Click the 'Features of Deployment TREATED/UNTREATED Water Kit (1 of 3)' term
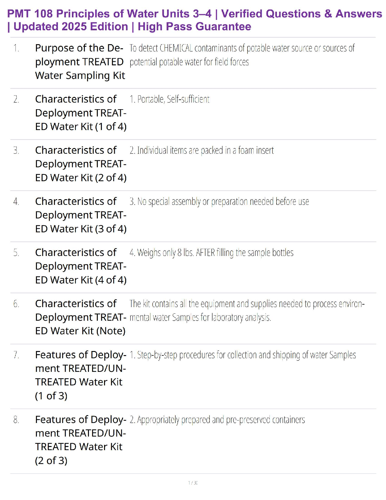Viewport: 386px width, 500px height. [80, 375]
